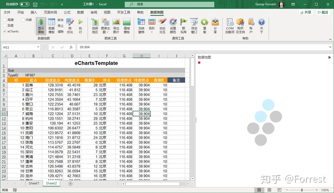Open the 值域模板 gradient icon
334x193 pixels.
tap(127, 22)
